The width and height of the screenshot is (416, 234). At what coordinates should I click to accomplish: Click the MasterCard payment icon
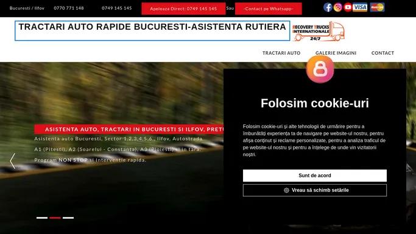[377, 7]
